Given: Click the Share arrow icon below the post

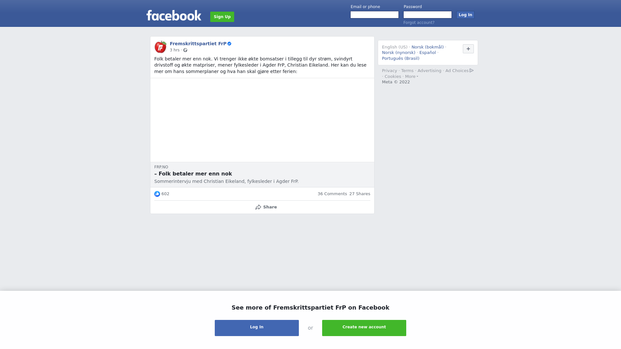Looking at the screenshot, I should [x=258, y=207].
